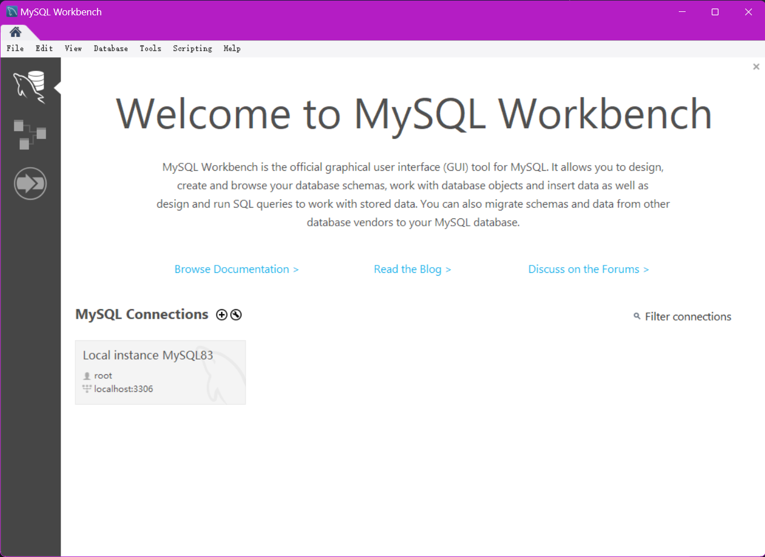Add a new MySQL connection plus icon
Screen dimensions: 765x557
pyautogui.click(x=222, y=315)
